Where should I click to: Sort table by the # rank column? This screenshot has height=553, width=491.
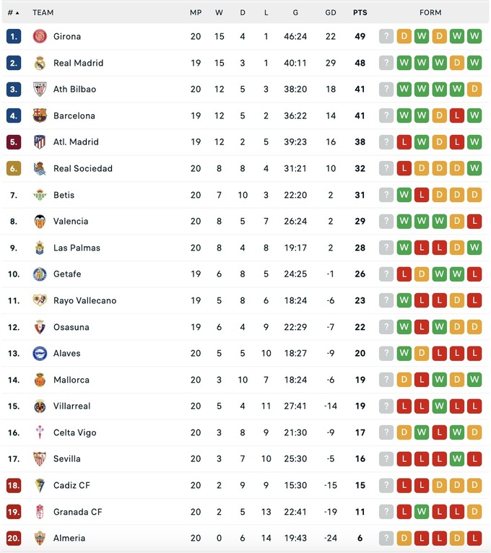coord(13,12)
